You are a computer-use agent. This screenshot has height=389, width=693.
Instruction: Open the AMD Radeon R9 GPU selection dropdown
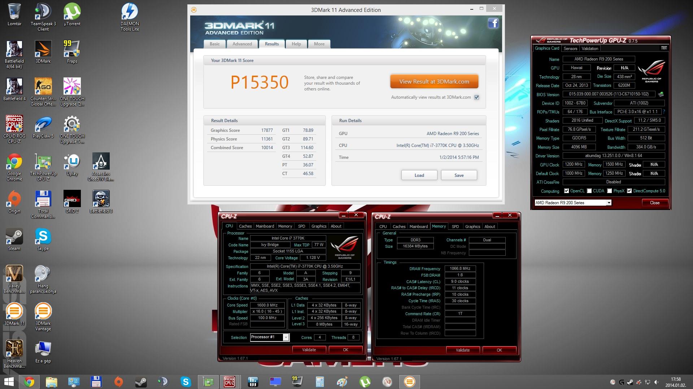[609, 203]
